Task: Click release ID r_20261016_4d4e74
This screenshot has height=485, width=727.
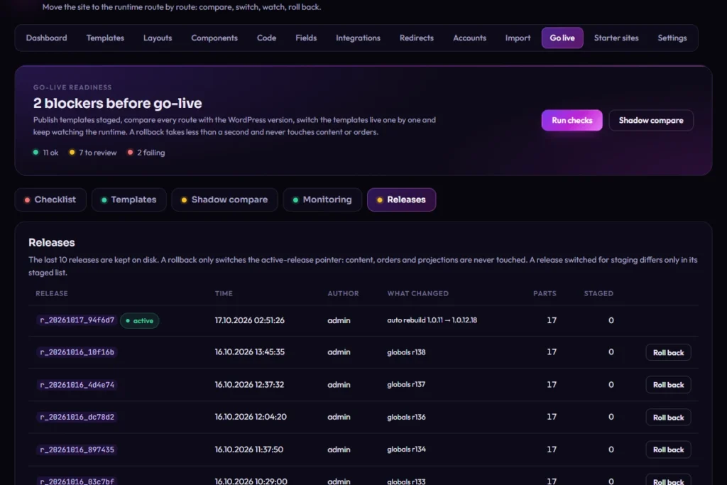Action: 77,385
